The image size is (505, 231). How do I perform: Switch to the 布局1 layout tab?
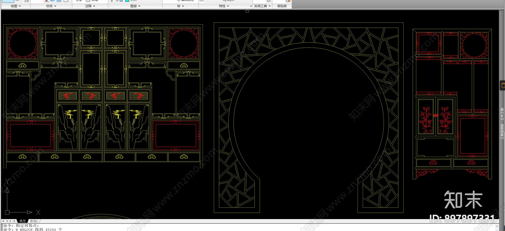point(34,221)
